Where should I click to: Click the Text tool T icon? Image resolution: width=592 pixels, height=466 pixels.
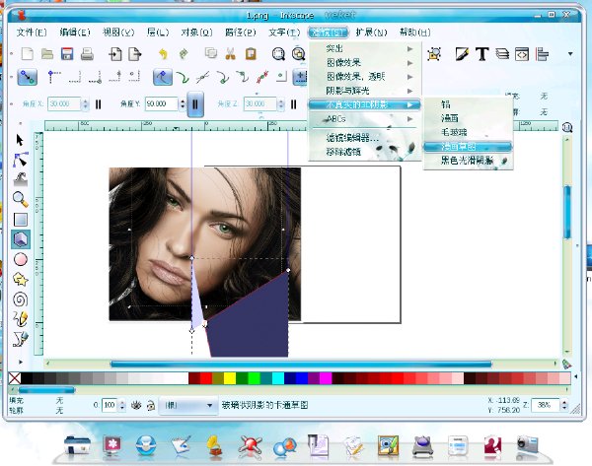[x=481, y=53]
